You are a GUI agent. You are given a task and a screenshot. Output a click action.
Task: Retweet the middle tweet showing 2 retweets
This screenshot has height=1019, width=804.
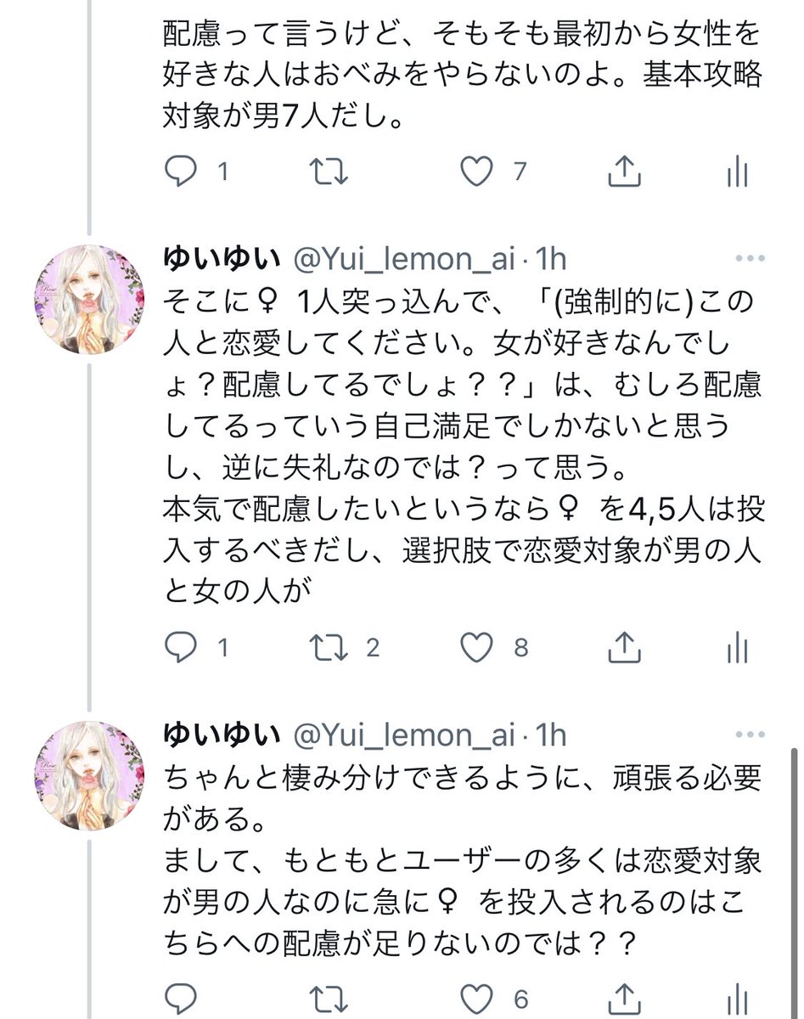tap(329, 649)
